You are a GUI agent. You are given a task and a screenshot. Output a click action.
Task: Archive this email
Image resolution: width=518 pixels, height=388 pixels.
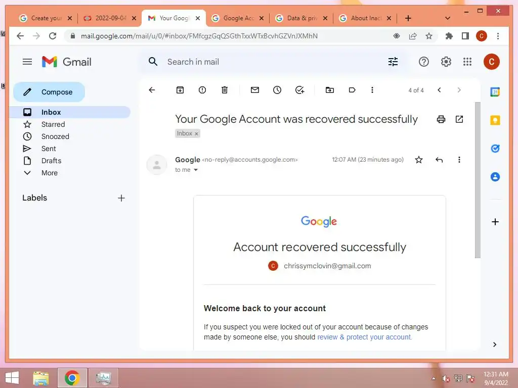click(180, 90)
